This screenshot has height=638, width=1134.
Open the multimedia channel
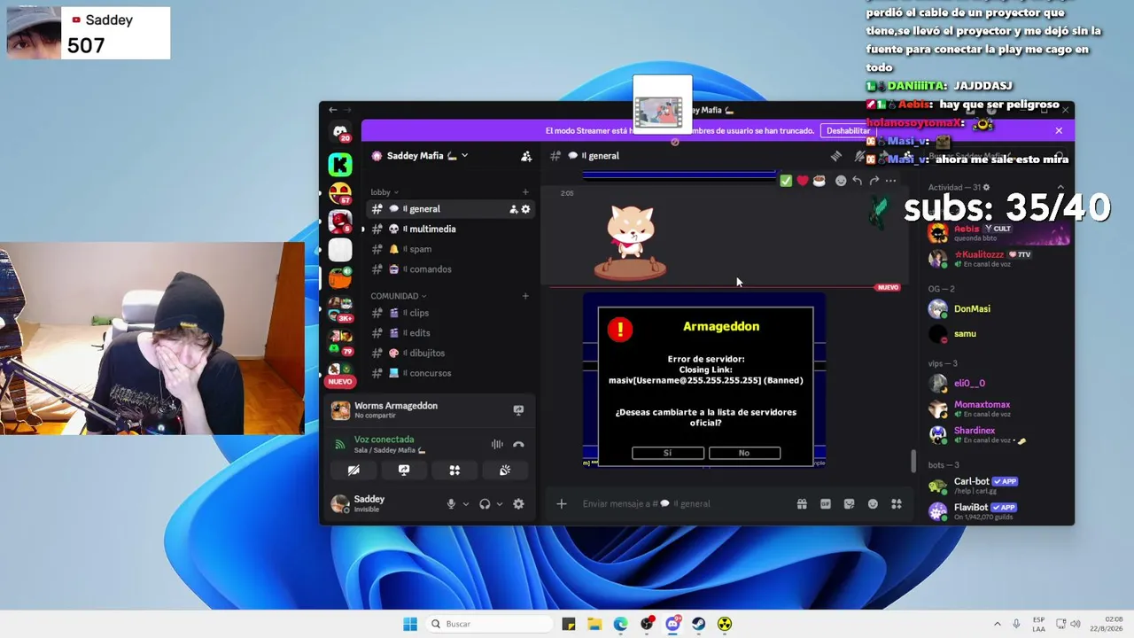point(451,229)
